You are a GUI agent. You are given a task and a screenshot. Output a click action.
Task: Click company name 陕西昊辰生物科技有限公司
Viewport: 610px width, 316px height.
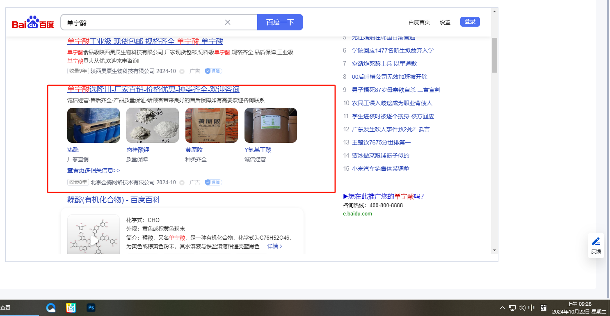123,71
